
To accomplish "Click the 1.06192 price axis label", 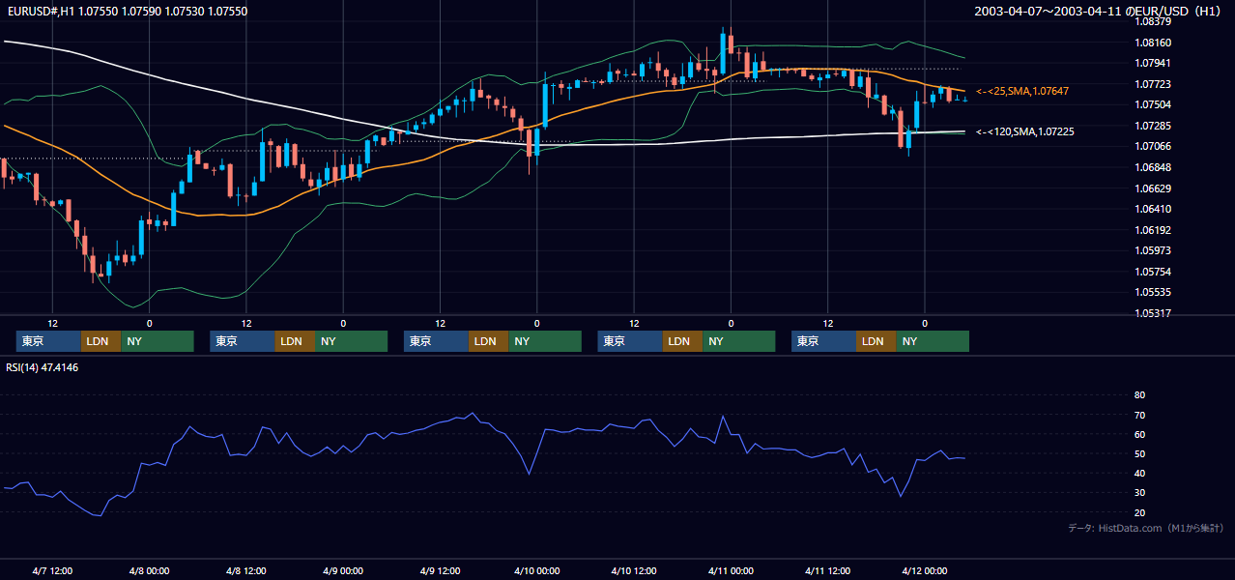I will 1153,230.
